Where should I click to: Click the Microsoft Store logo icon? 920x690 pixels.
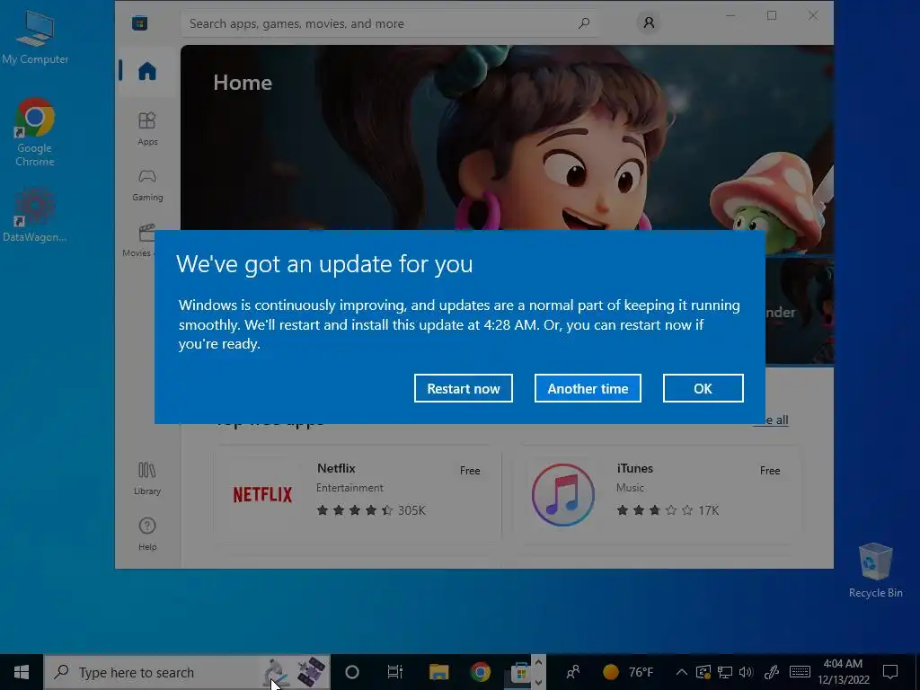tap(139, 22)
